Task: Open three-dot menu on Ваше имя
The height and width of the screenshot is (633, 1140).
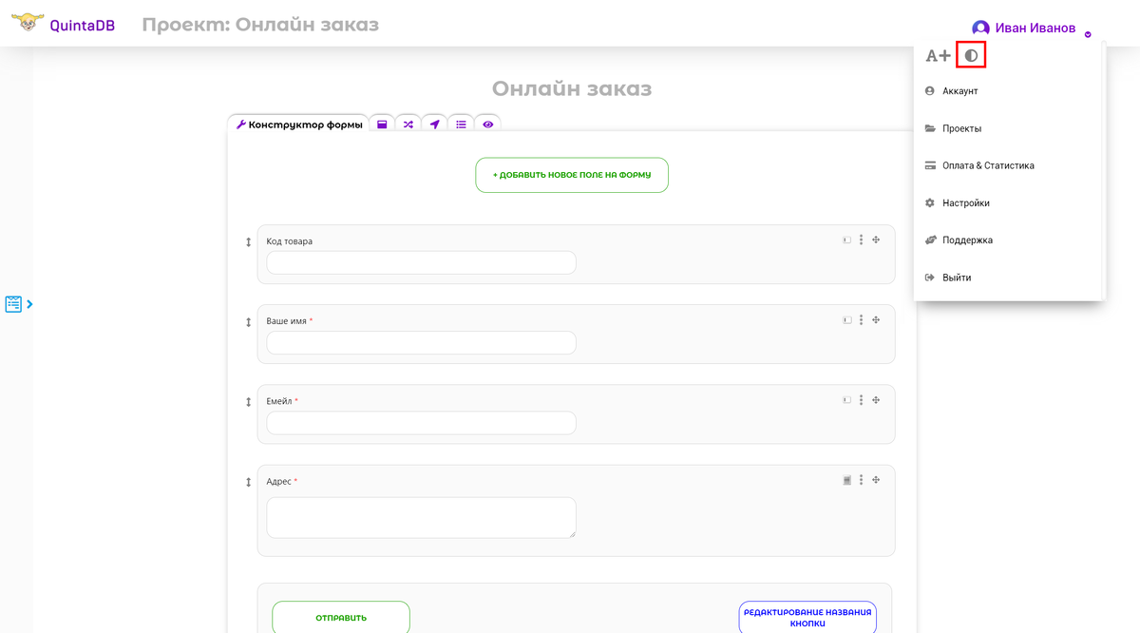Action: [861, 320]
